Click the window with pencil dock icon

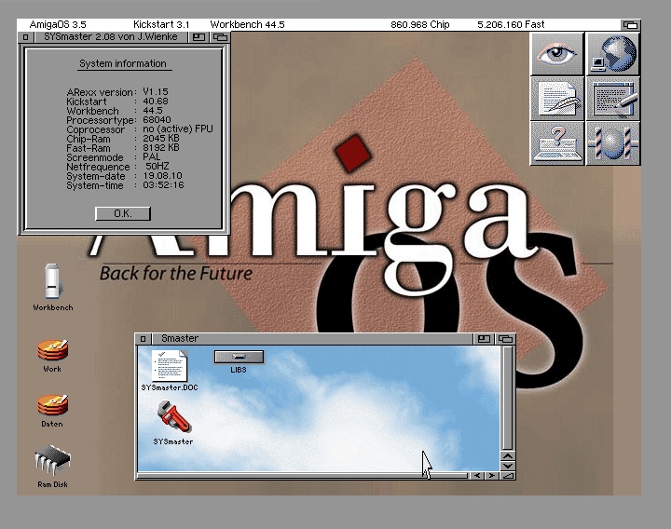pos(613,99)
